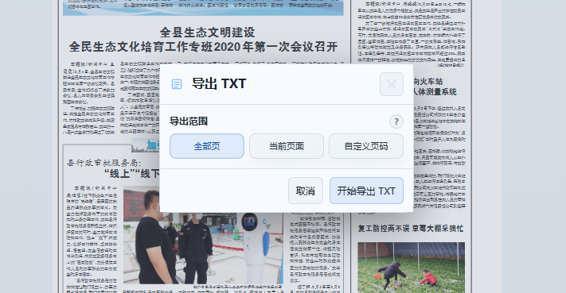Select the 当前页面 export range
The height and width of the screenshot is (293, 566).
(x=287, y=146)
